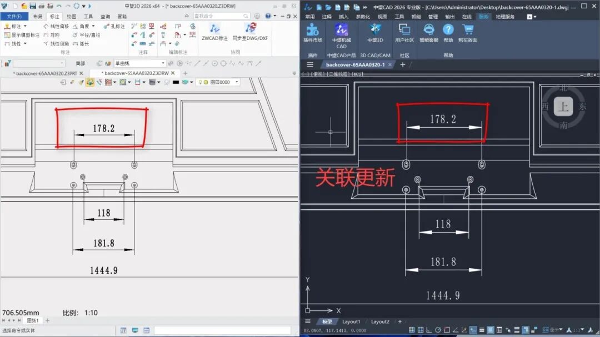
Task: Expand the 图层0000 layer dropdown
Action: [x=236, y=82]
